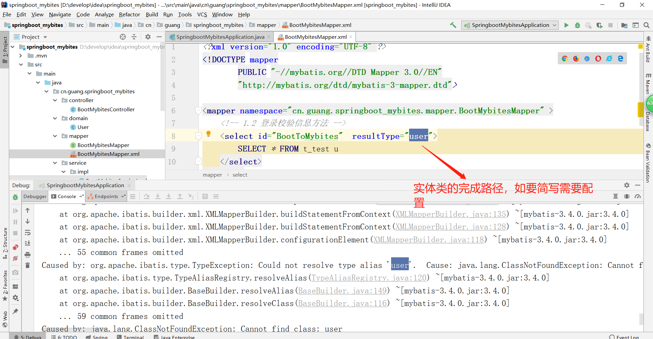The image size is (653, 339).
Task: Open Terminal tool window button
Action: pyautogui.click(x=130, y=337)
